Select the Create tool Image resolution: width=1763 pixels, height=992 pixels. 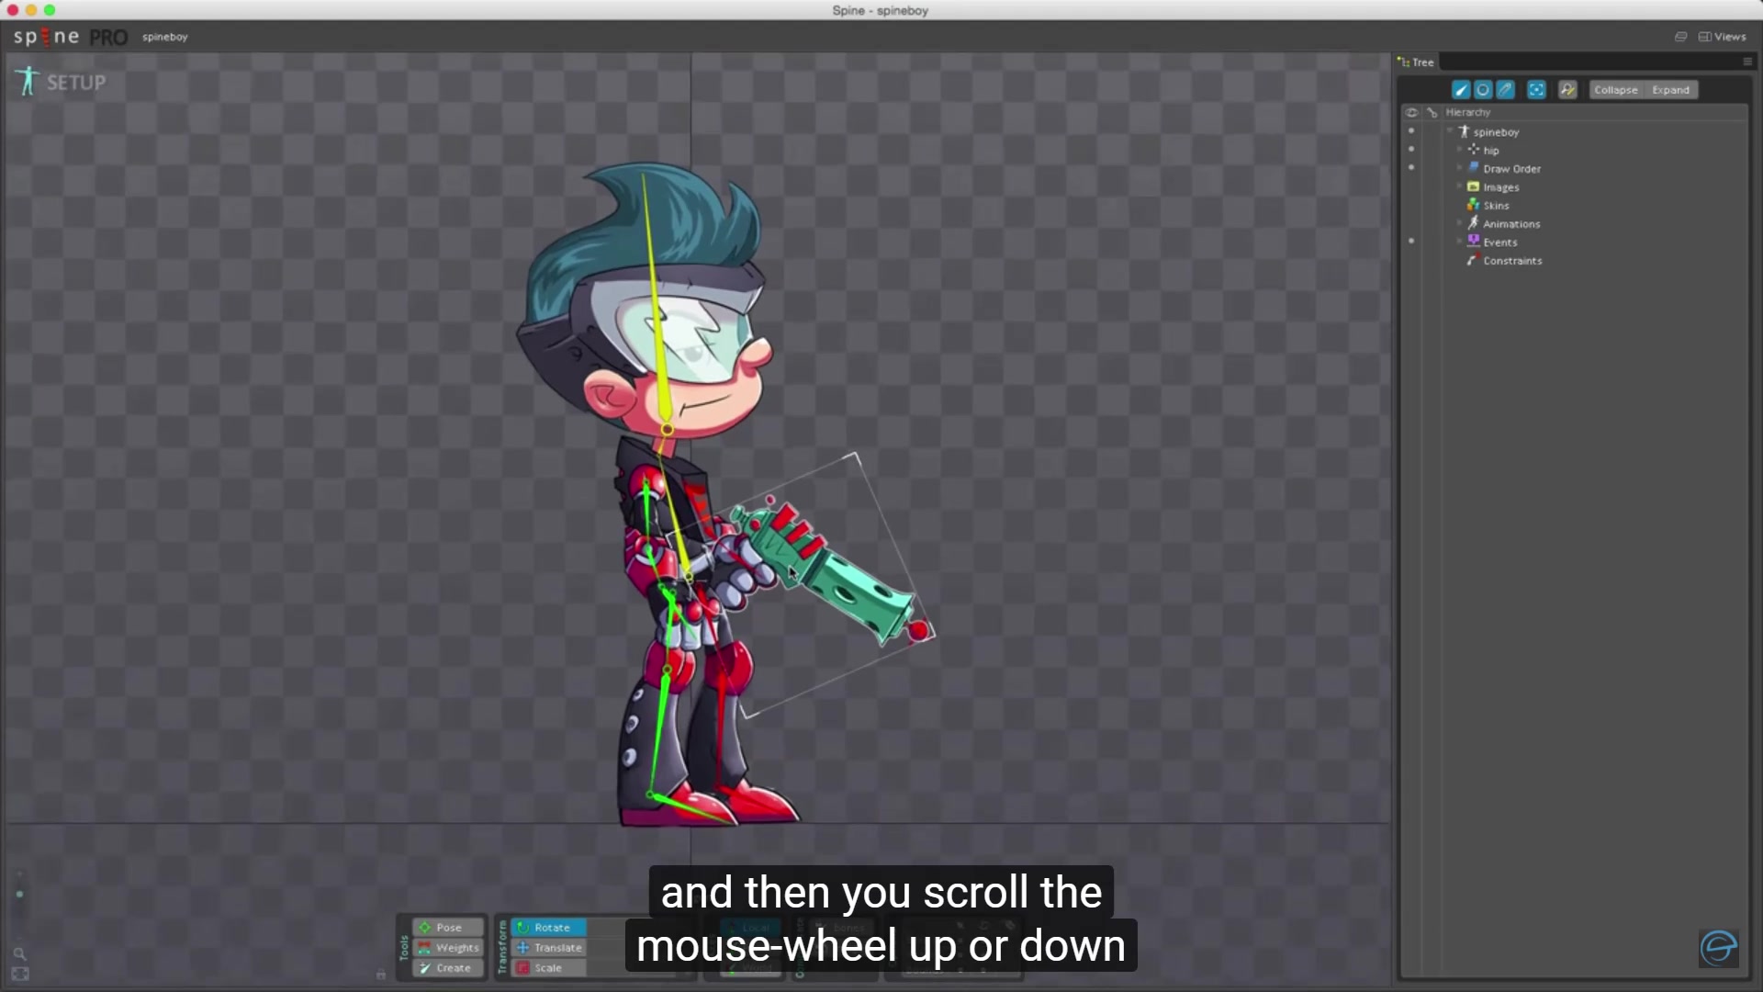click(448, 968)
